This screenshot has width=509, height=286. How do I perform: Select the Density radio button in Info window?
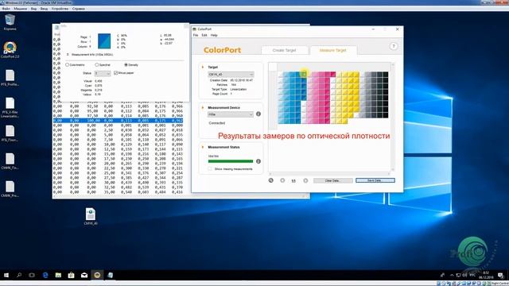click(x=126, y=65)
